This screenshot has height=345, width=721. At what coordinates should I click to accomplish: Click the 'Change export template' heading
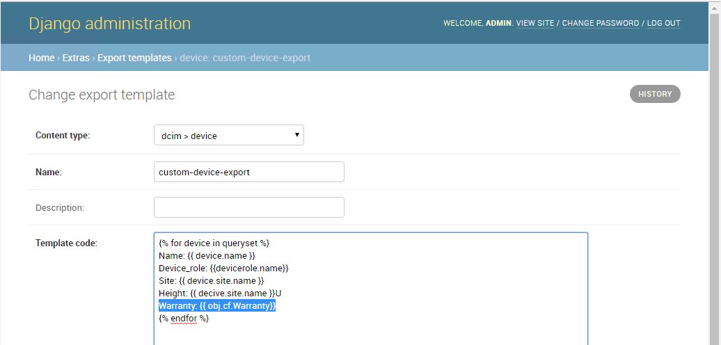coord(102,95)
